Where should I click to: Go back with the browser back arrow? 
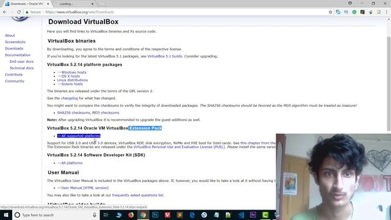point(5,12)
